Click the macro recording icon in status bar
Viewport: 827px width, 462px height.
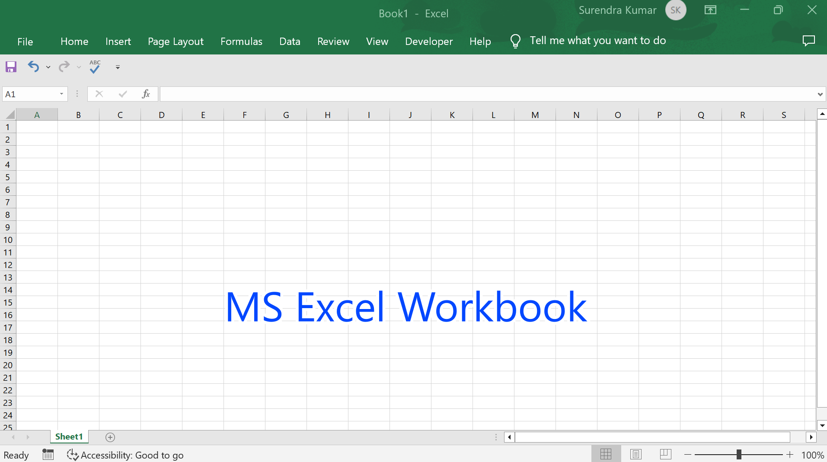[48, 455]
